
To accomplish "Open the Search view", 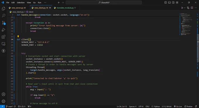I will pos(4,16).
